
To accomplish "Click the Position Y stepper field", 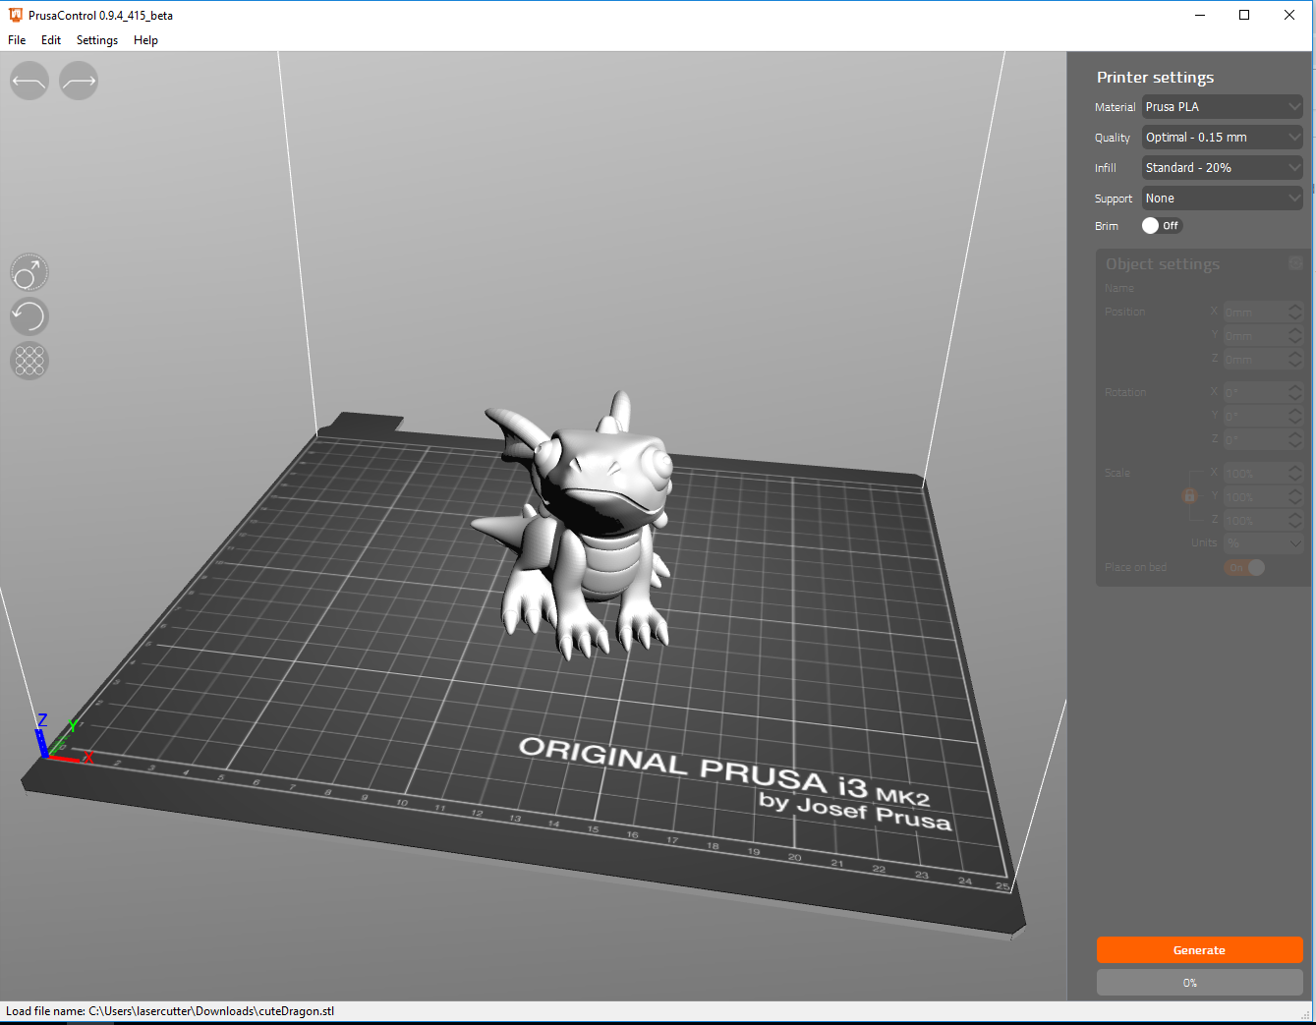I will [1263, 336].
